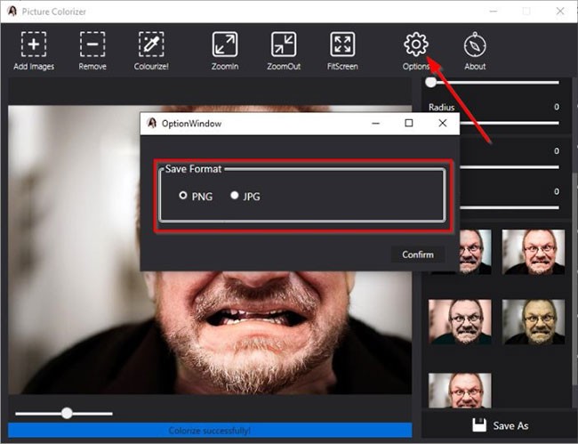Viewport: 578px width, 444px height.
Task: Select the top-right color preset thumbnail
Action: click(533, 252)
